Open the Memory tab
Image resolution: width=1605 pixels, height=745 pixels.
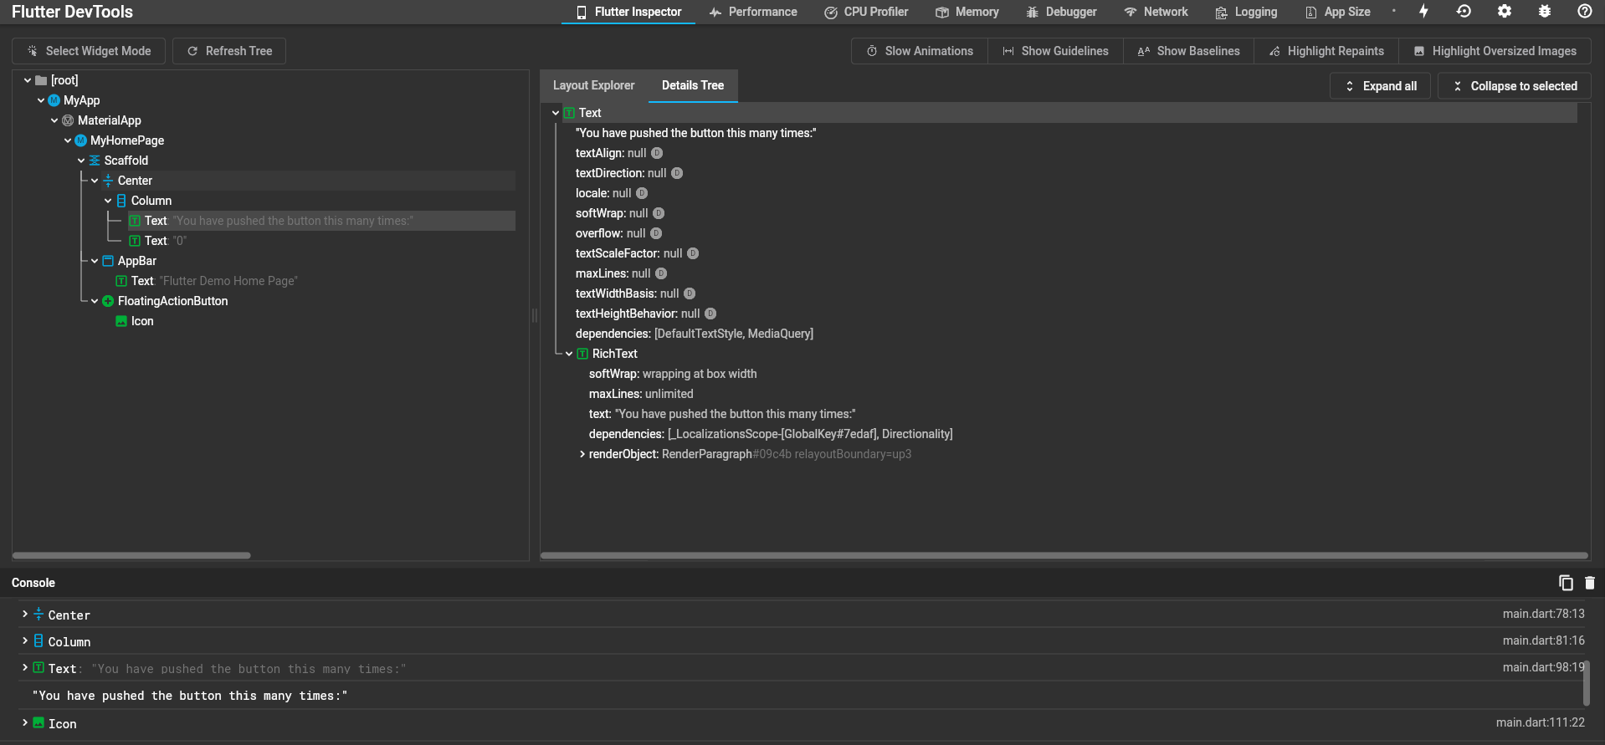pos(967,12)
